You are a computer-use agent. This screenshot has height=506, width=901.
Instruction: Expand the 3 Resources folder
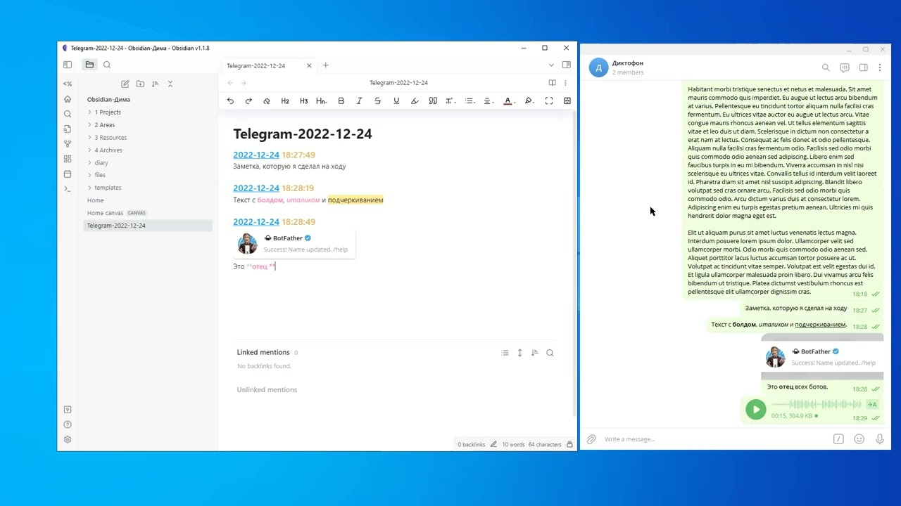click(89, 137)
